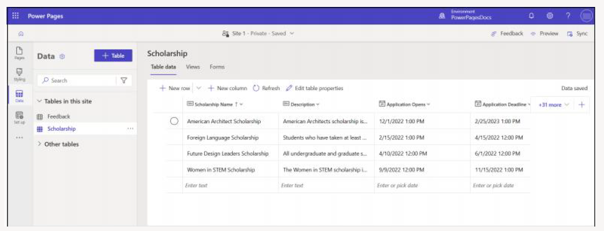
Task: Click description cell 'American Architects scholarship is...'
Action: click(x=326, y=121)
